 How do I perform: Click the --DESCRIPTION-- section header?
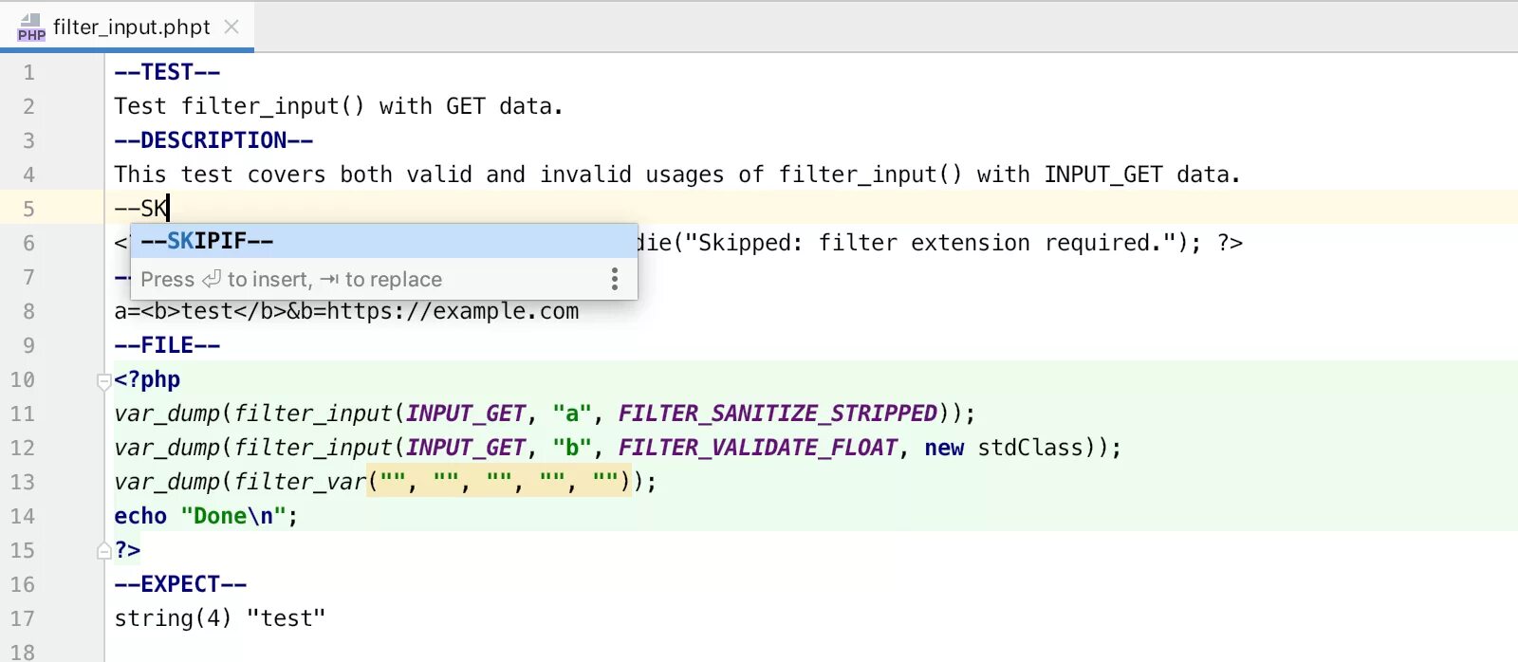(x=213, y=140)
